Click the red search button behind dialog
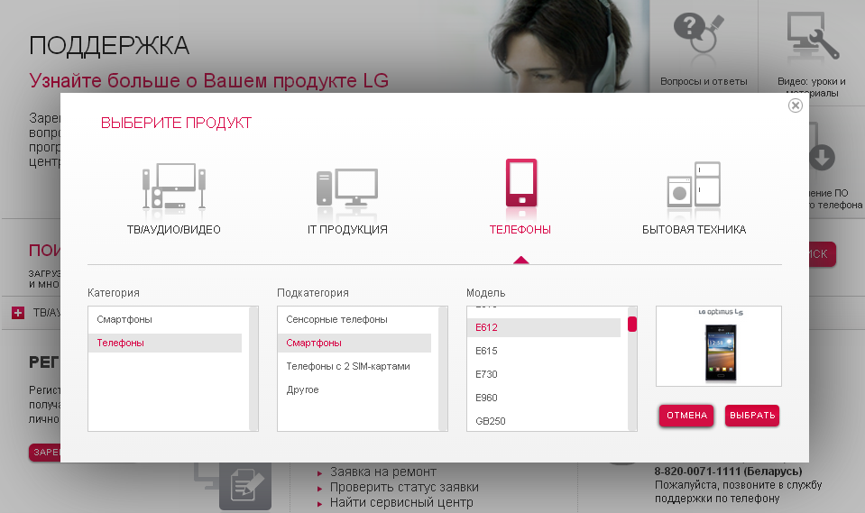Image resolution: width=865 pixels, height=513 pixels. pos(823,253)
